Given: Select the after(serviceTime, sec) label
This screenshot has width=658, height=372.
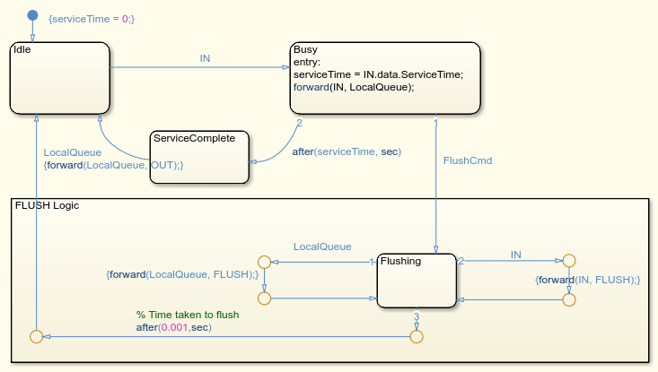Looking at the screenshot, I should pos(347,151).
